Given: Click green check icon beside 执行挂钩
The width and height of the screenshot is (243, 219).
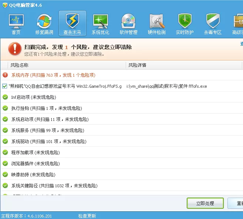Looking at the screenshot, I should pyautogui.click(x=5, y=108).
